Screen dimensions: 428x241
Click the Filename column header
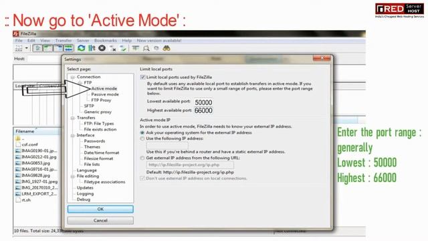pyautogui.click(x=37, y=131)
